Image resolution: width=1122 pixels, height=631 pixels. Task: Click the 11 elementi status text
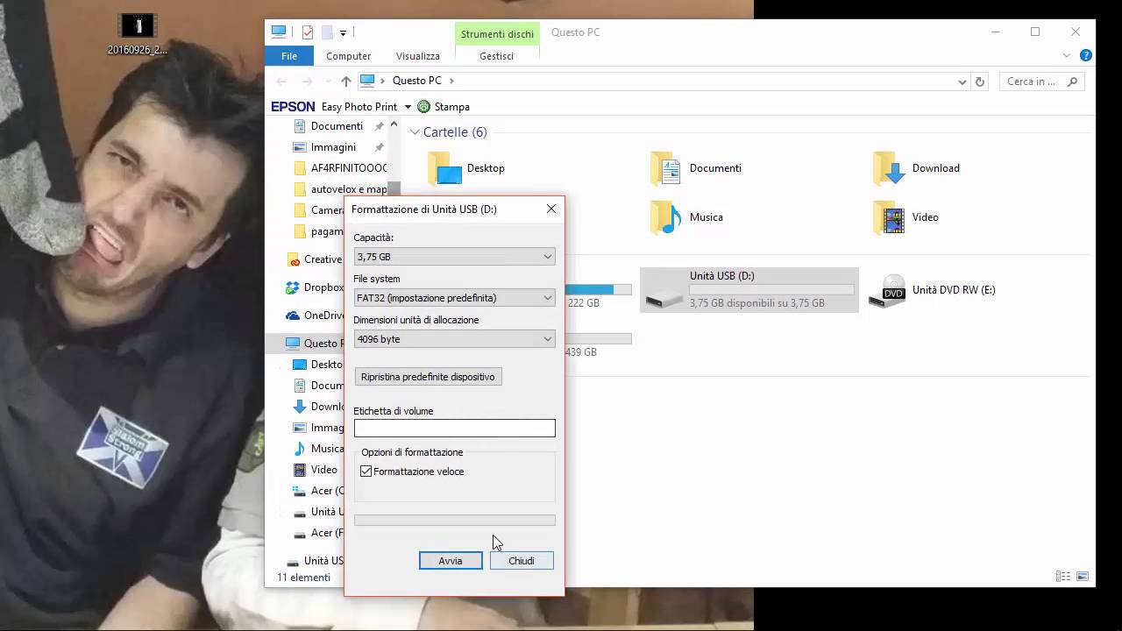coord(303,578)
